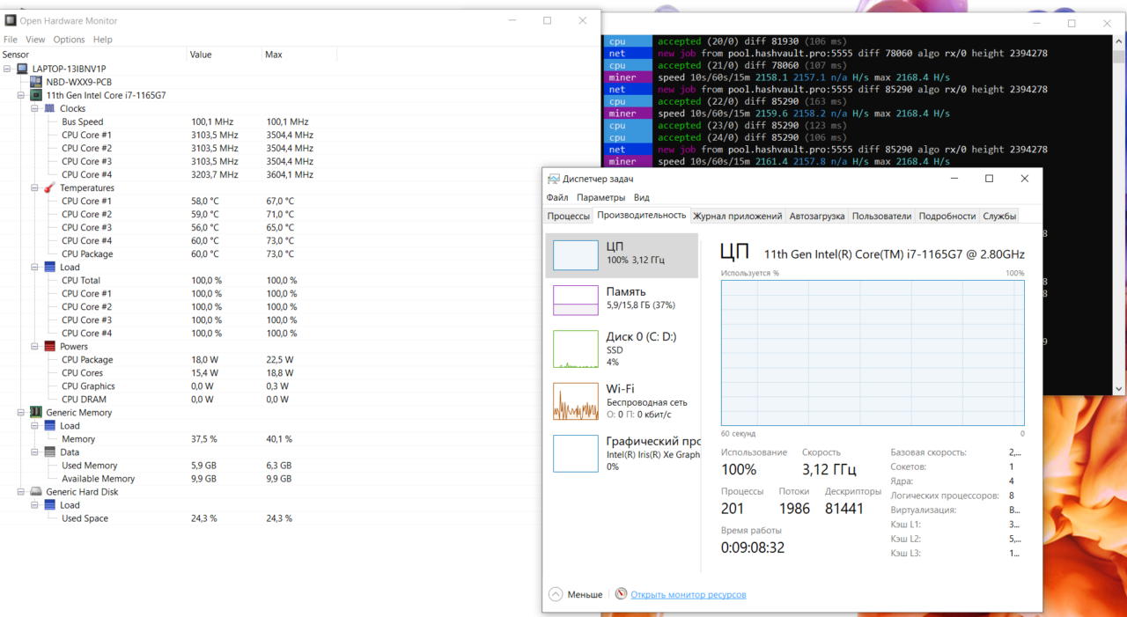This screenshot has width=1127, height=617.
Task: Open the Открыть монитор ресурсов link
Action: [689, 595]
